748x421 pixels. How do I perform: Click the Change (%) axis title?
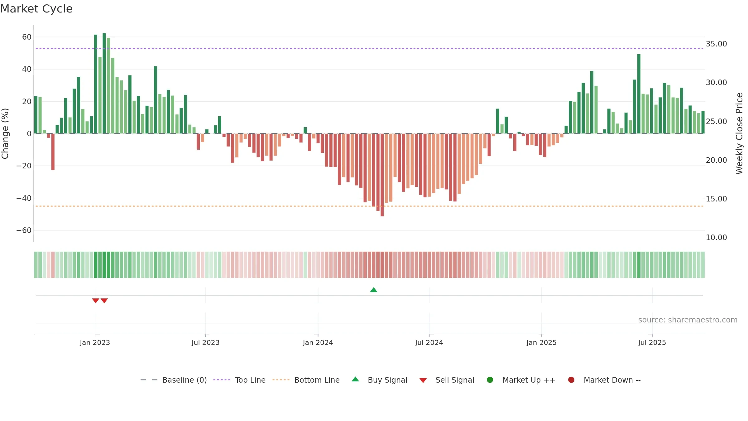pos(5,133)
